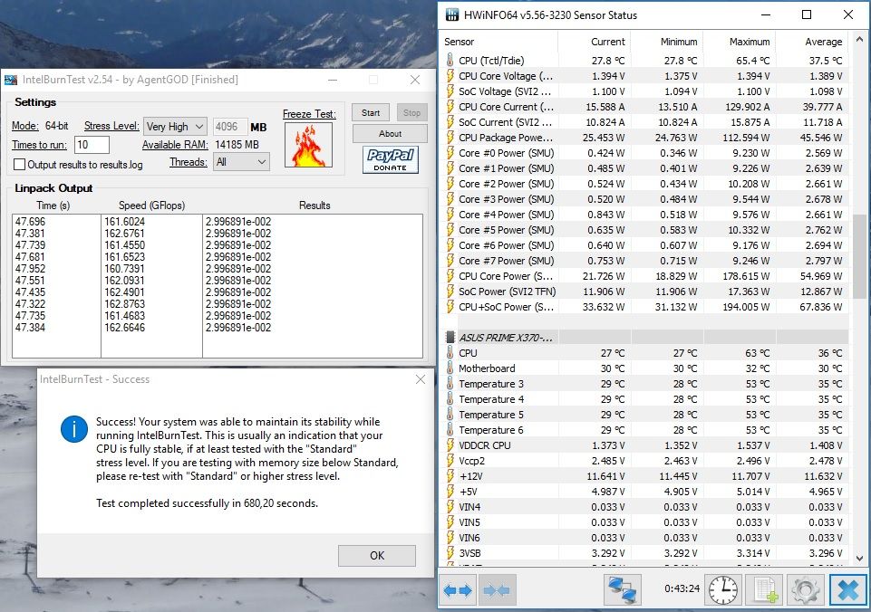Screen dimensions: 871x612
Task: Click the thermometer icon of Temperature 6
Action: [450, 429]
